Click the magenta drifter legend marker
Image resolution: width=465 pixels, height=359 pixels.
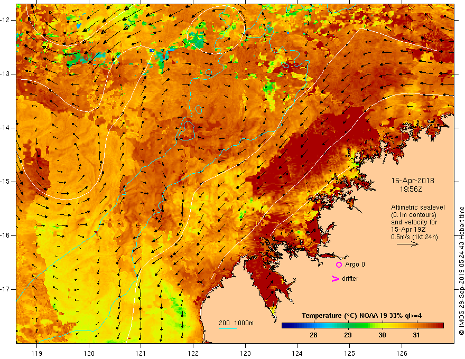click(x=335, y=279)
